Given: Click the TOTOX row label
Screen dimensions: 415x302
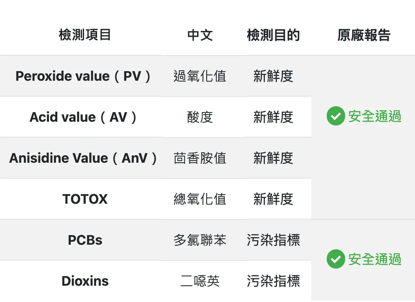Looking at the screenshot, I should (x=85, y=199).
